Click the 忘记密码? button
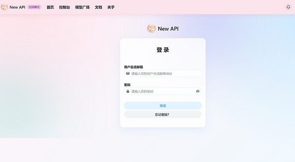Viewport: 295px width, 162px height. (x=163, y=114)
